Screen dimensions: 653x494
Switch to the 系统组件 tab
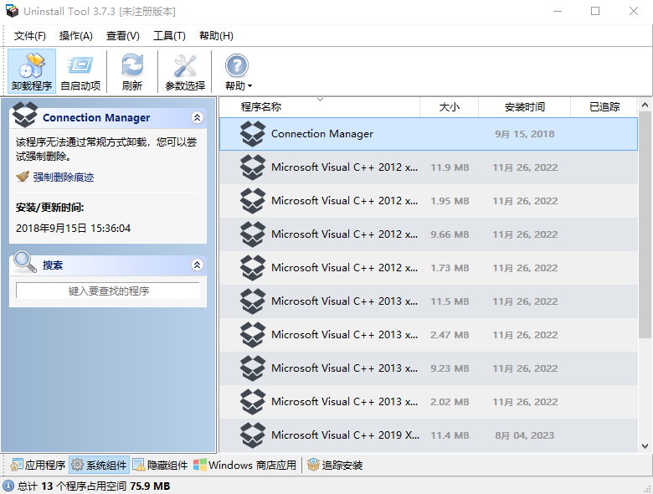coord(99,465)
